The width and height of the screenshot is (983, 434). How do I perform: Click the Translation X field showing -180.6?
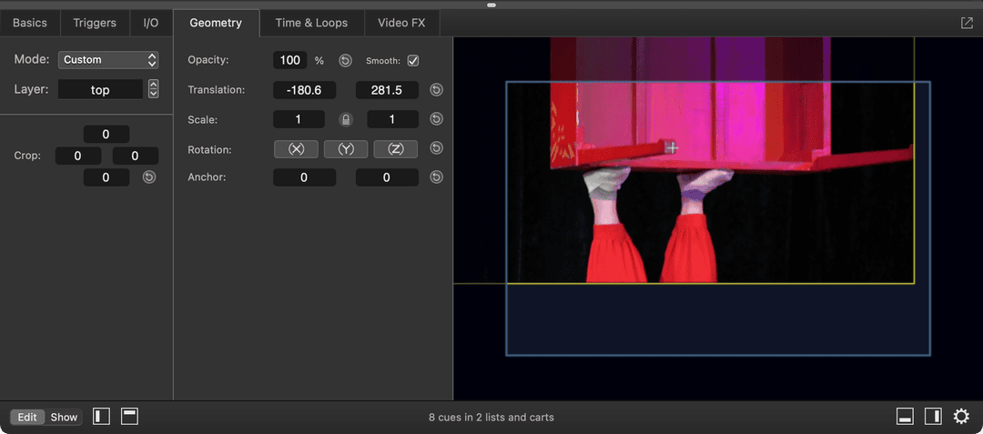(304, 90)
